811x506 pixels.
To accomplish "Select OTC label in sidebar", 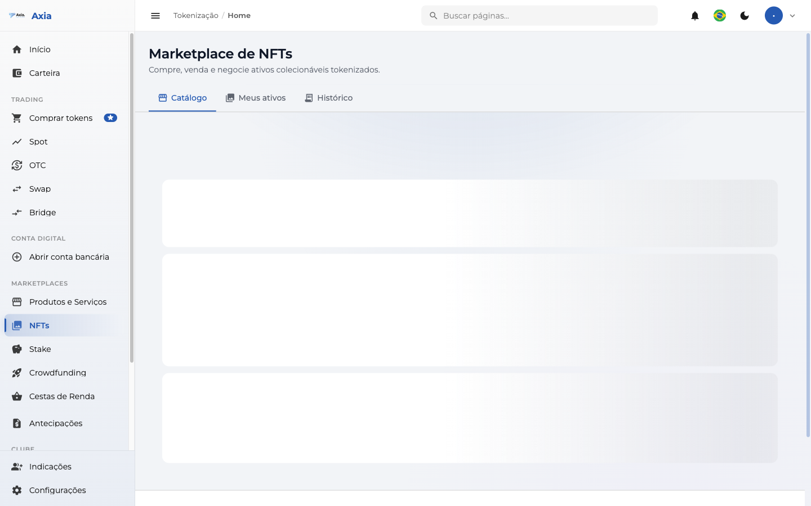I will [38, 165].
